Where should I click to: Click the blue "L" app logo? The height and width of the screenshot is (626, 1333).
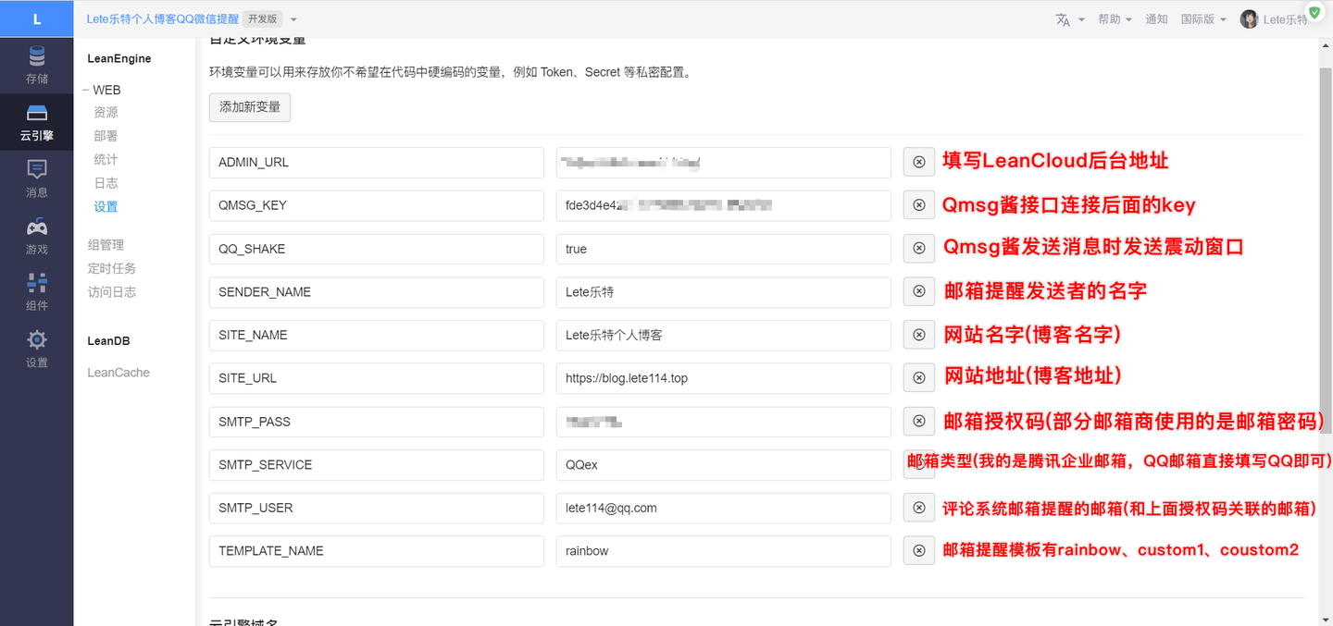point(37,18)
